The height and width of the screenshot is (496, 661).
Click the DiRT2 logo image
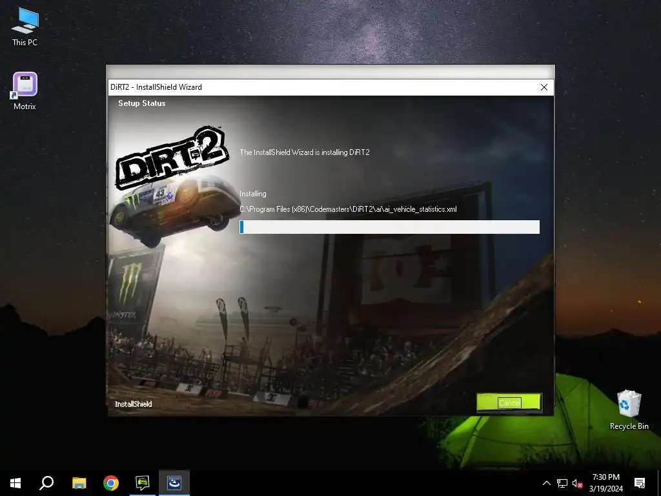(173, 157)
